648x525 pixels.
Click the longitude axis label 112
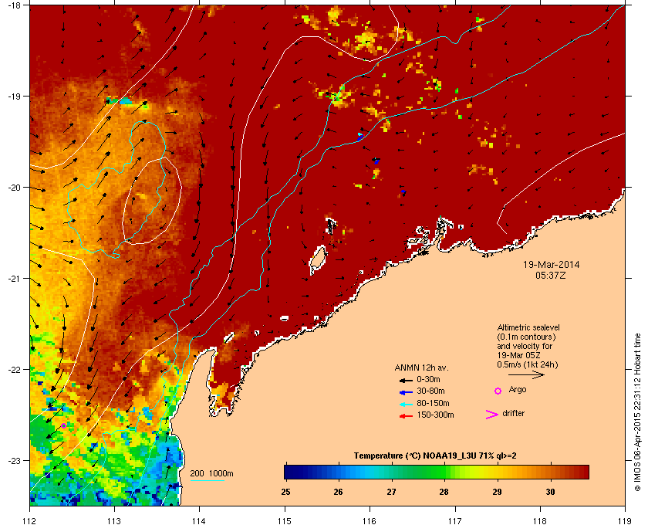30,521
